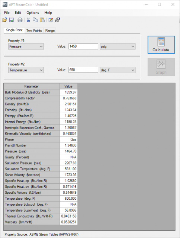Open the File menu

[x=7, y=13]
